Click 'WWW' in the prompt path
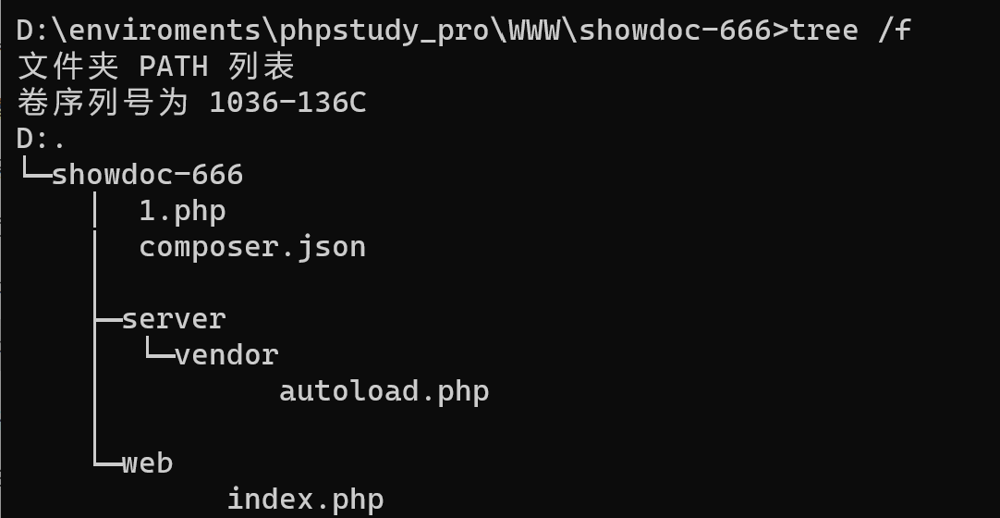1000x518 pixels. pos(533,31)
